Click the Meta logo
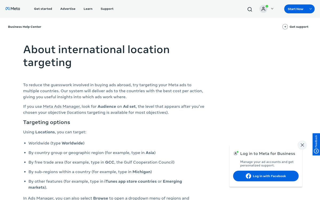Image resolution: width=320 pixels, height=200 pixels. pyautogui.click(x=13, y=9)
